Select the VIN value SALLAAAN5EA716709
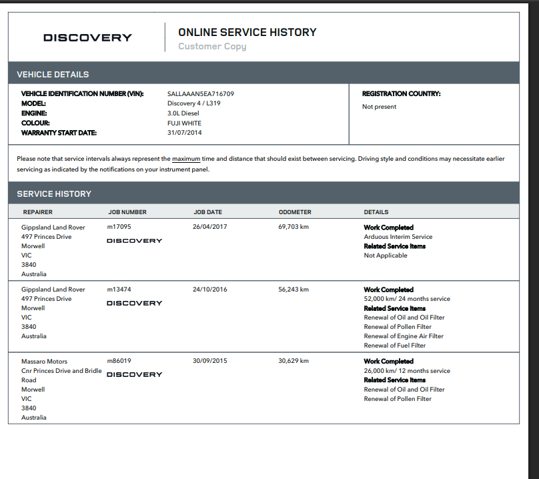This screenshot has width=539, height=479. click(200, 94)
